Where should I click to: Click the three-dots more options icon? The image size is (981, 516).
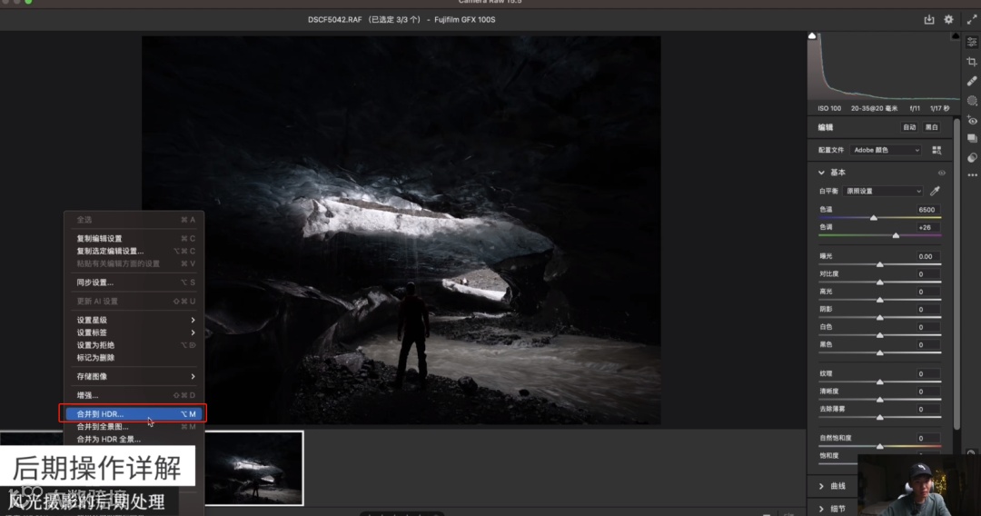(x=972, y=174)
